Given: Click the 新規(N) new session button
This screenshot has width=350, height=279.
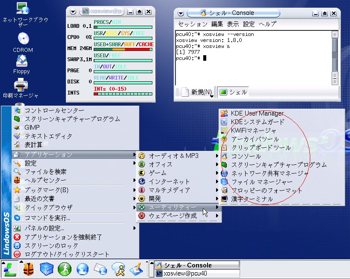Looking at the screenshot, I should pos(198,92).
